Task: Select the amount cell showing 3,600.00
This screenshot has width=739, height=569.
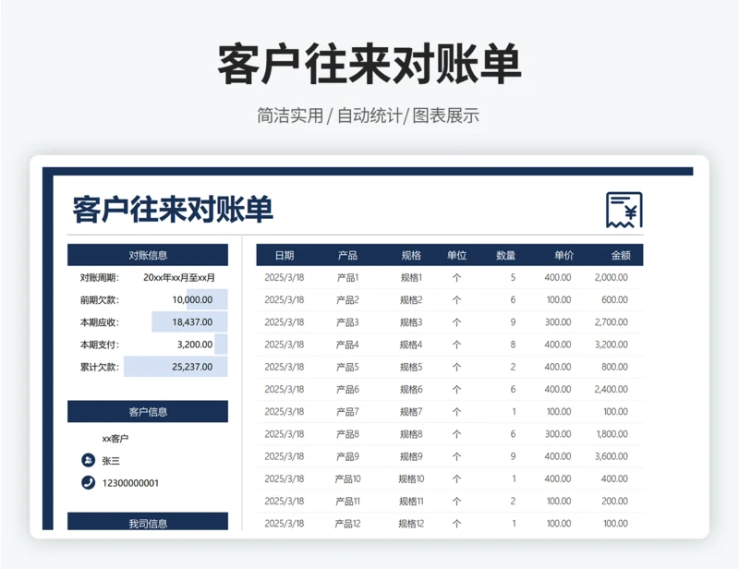Action: coord(611,456)
